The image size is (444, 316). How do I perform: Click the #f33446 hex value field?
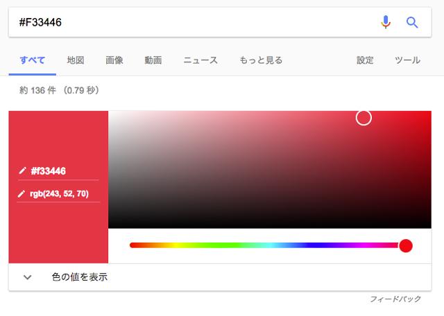[58, 171]
